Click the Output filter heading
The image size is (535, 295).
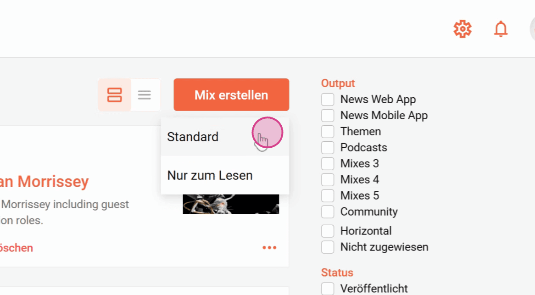(x=338, y=83)
